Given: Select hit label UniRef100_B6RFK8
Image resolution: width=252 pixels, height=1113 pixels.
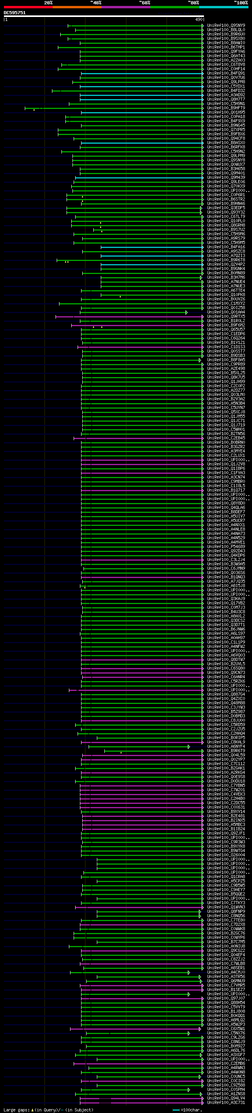Looking at the screenshot, I should tap(226, 147).
